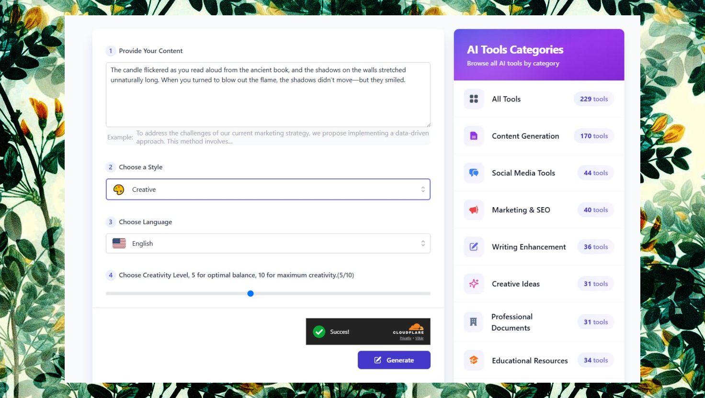Open the Cloudflare privacy link
The image size is (705, 398).
coord(405,338)
